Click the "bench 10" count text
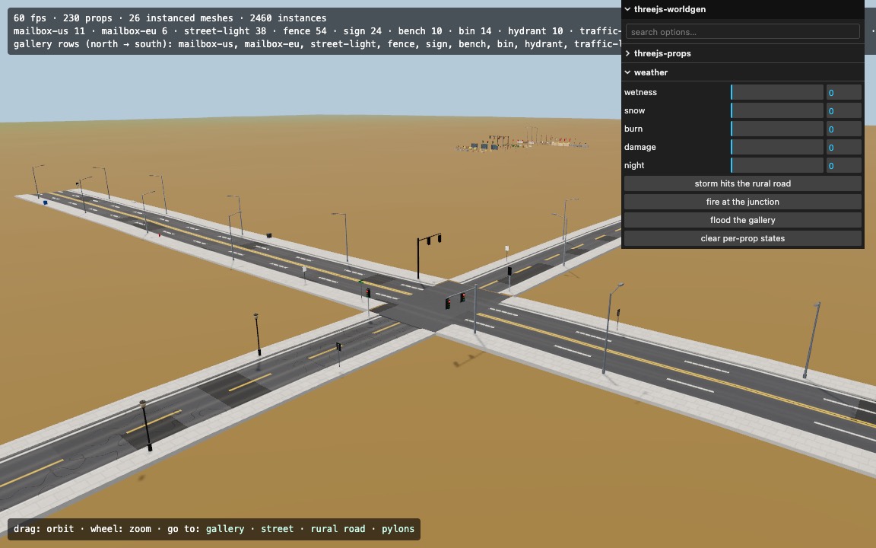The image size is (876, 548). (420, 31)
